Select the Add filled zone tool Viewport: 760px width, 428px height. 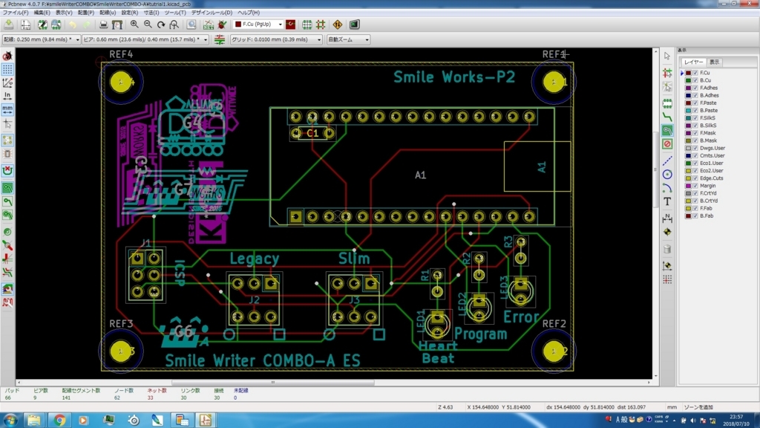(667, 130)
